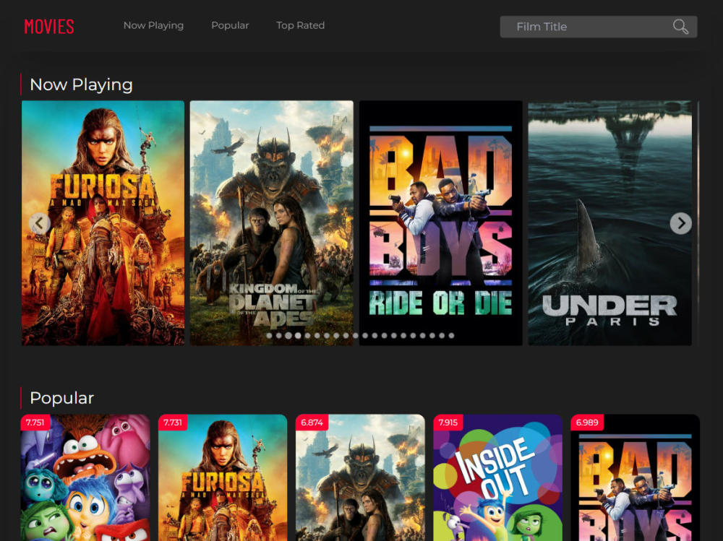
Task: Open Bad Boys Ride or Die poster in Now Playing
Action: coord(441,223)
